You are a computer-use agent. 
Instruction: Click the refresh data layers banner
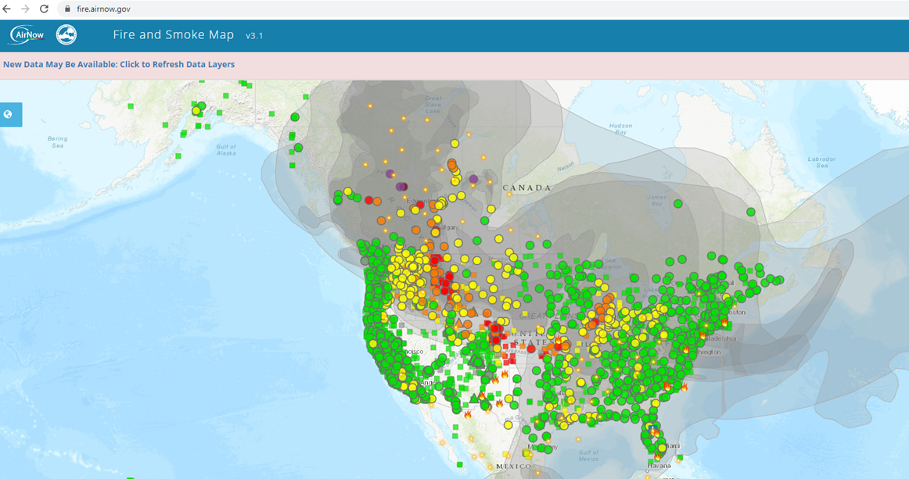point(119,64)
